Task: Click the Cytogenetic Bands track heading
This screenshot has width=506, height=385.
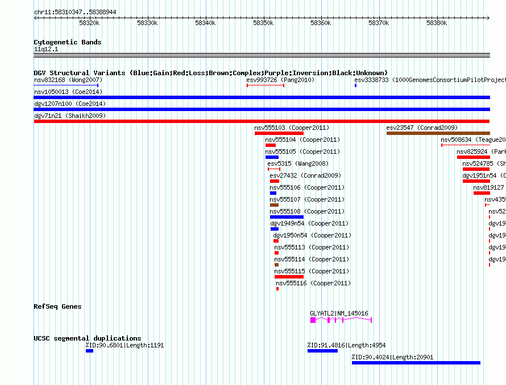Action: point(67,42)
